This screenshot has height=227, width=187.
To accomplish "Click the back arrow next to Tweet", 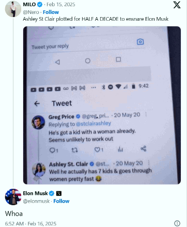I will 37,103.
